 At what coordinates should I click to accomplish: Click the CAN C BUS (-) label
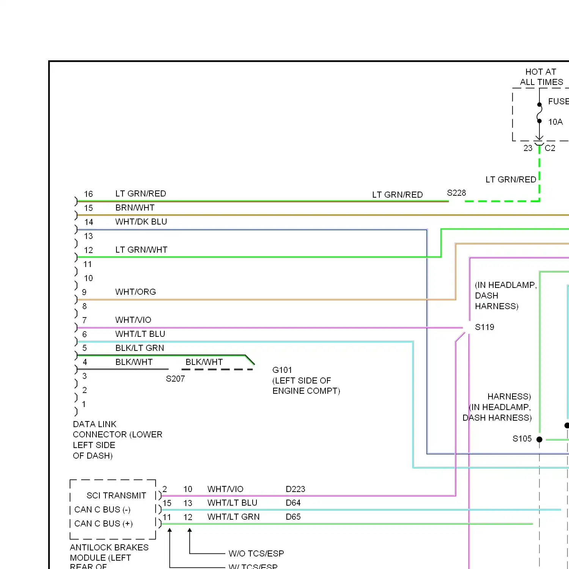click(x=102, y=509)
